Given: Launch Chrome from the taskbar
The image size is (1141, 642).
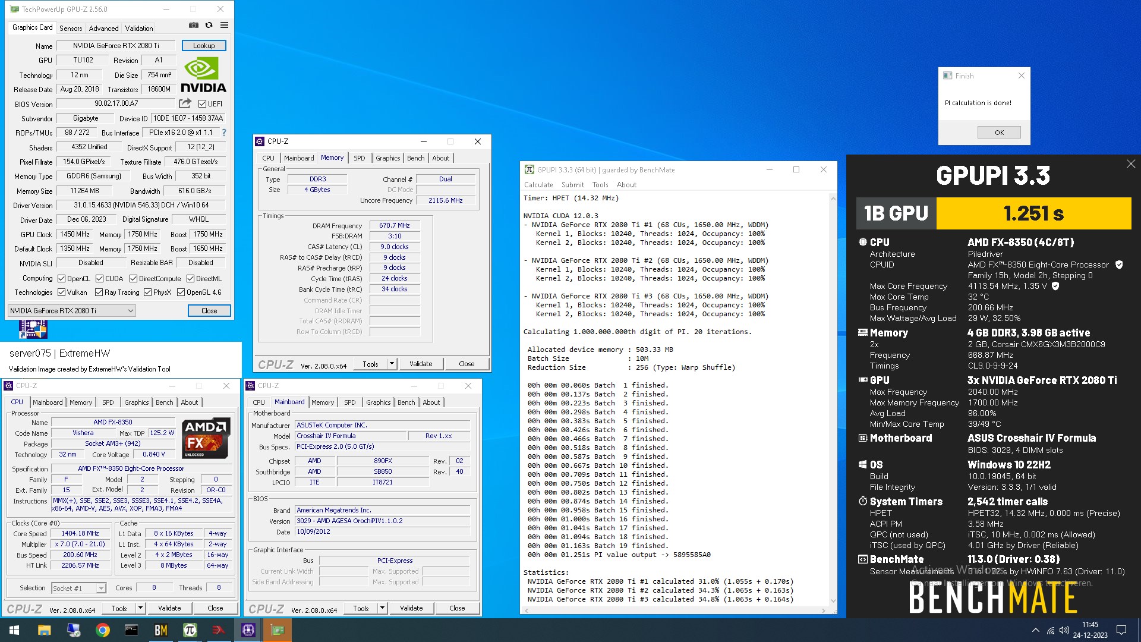Looking at the screenshot, I should [102, 630].
